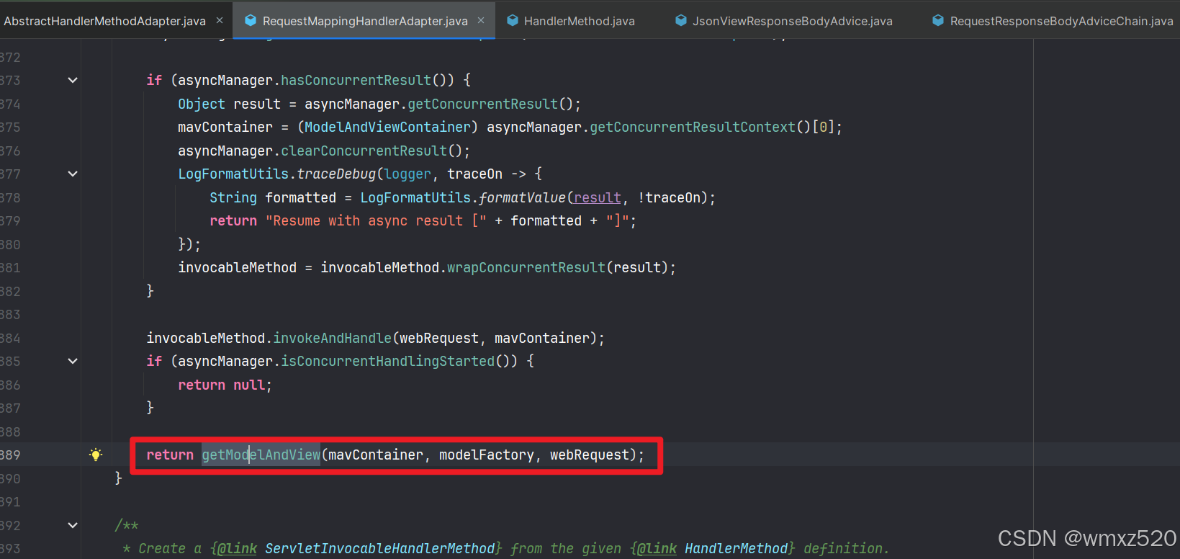Screen dimensions: 1180x559
Task: Click isConcurrentHandlingStarted method call
Action: click(387, 361)
